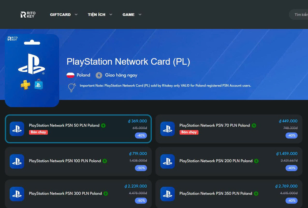This screenshot has width=308, height=208.
Task: Click the price đ 449.000
Action: click(x=288, y=121)
